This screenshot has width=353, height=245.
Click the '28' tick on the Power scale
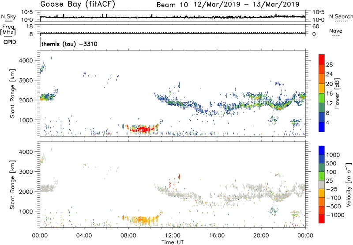click(x=329, y=65)
